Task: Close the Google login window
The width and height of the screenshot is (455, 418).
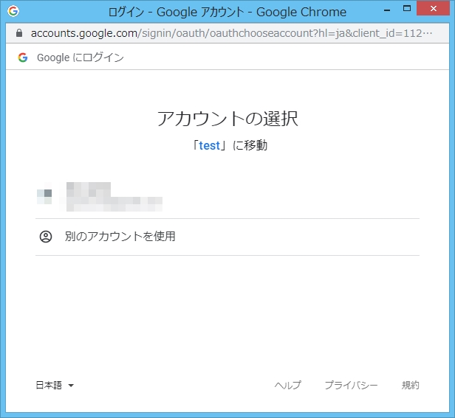Action: 434,8
